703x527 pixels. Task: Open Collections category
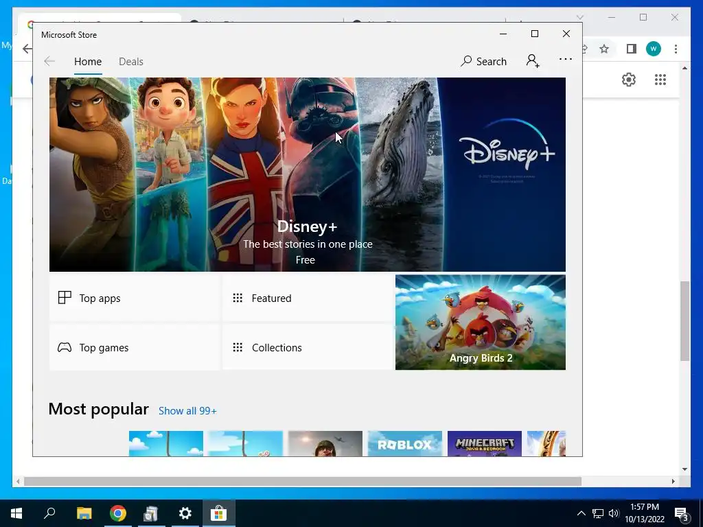pyautogui.click(x=308, y=347)
